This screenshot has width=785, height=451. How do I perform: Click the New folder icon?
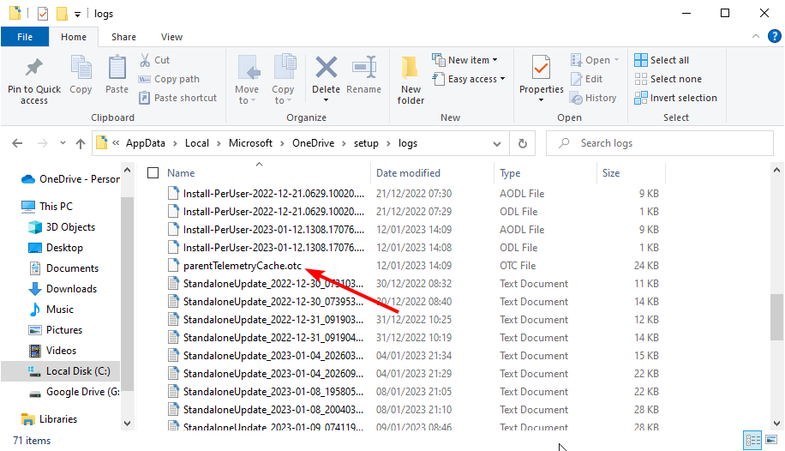410,67
